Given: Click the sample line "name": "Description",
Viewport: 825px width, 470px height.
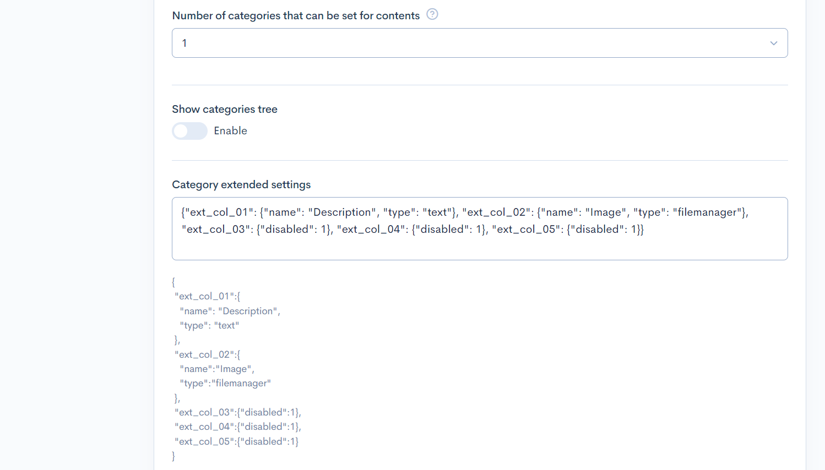Looking at the screenshot, I should pos(230,311).
